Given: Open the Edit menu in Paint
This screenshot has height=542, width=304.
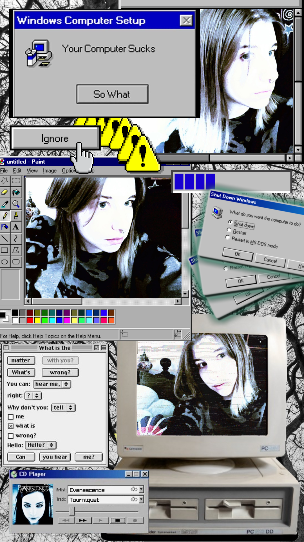Looking at the screenshot, I should (x=17, y=171).
